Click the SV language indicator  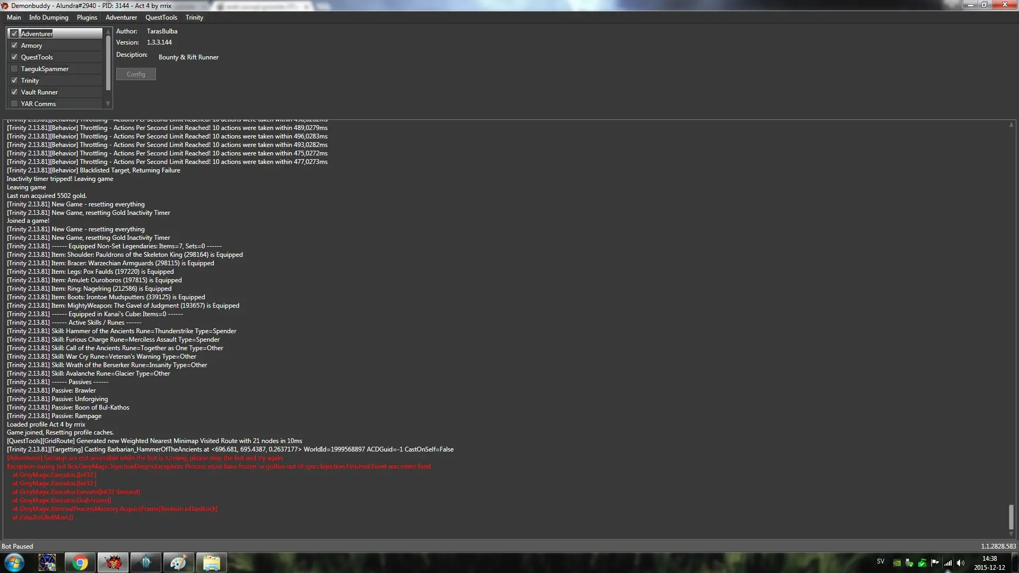click(880, 561)
